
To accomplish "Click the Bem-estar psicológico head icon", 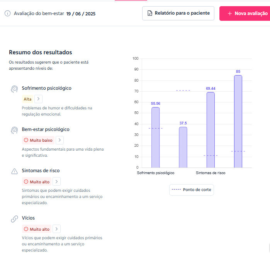I will tap(14, 130).
